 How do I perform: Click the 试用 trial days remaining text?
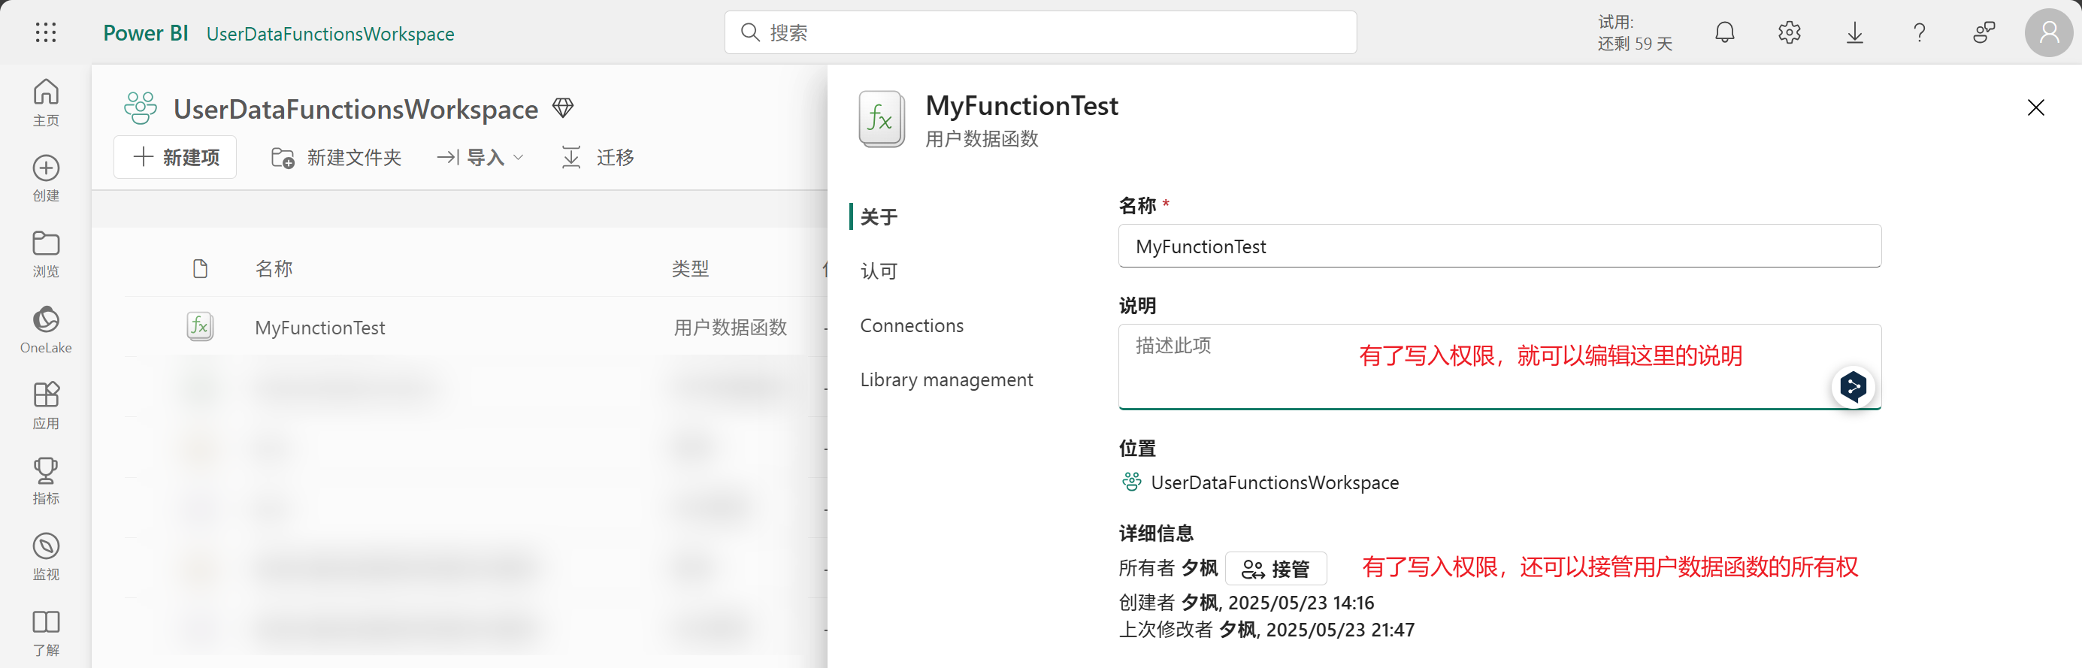1634,32
